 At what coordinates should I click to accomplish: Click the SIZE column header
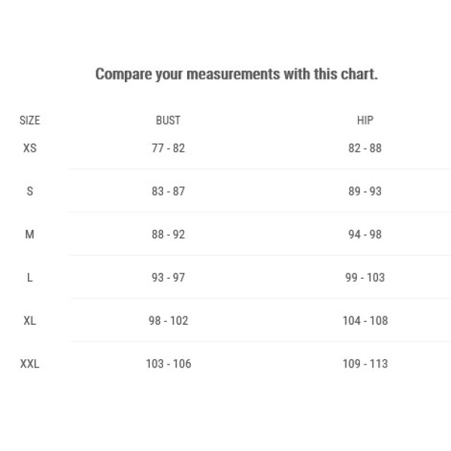click(x=29, y=120)
